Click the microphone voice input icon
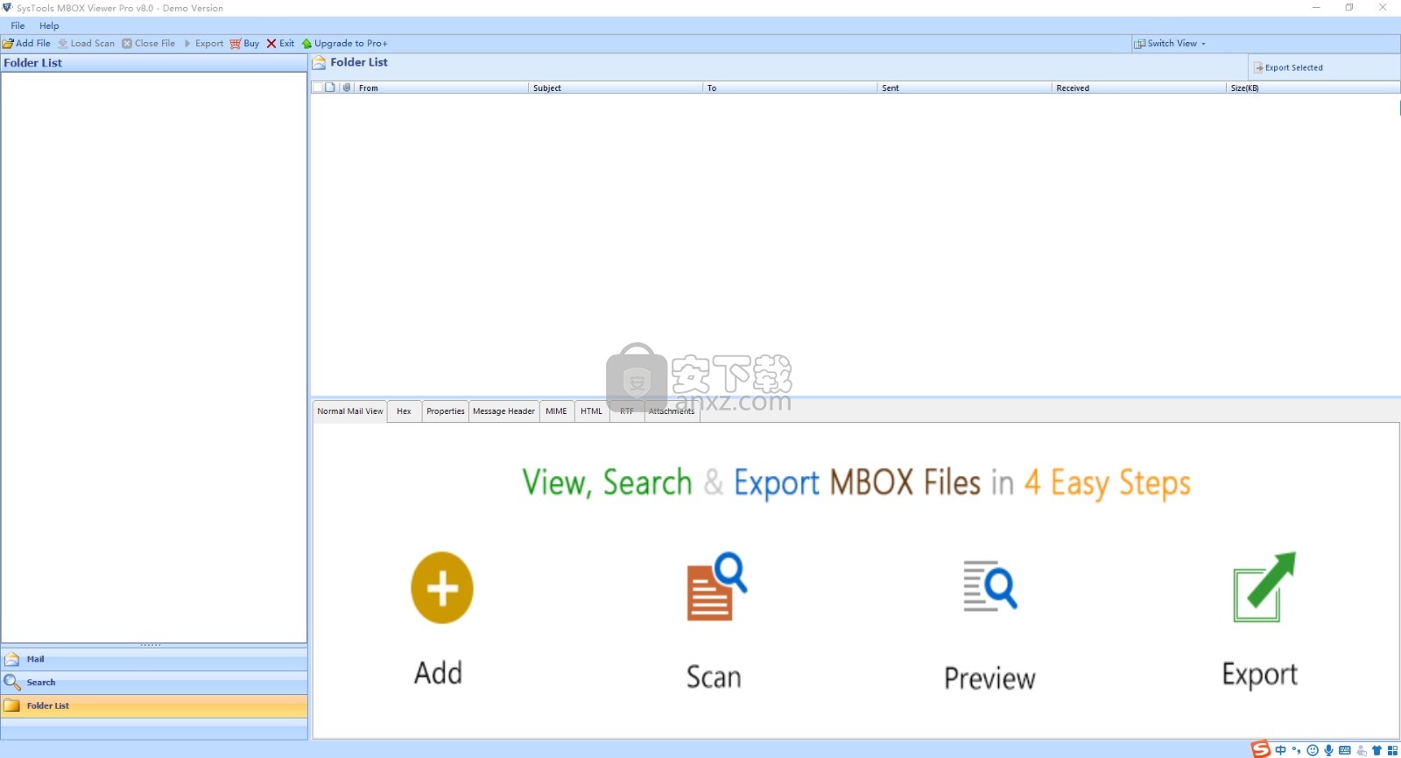Image resolution: width=1401 pixels, height=758 pixels. tap(1328, 750)
